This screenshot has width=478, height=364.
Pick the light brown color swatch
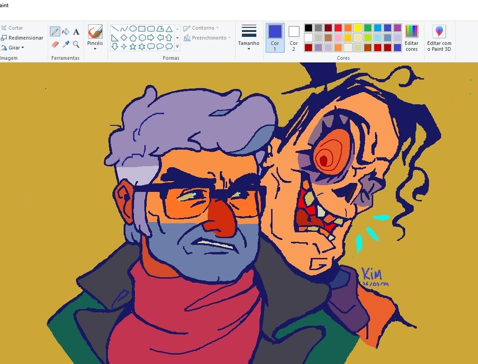(x=328, y=38)
